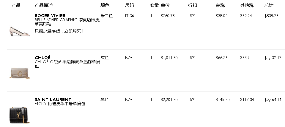This screenshot has width=285, height=127.
Task: Open the CHLOÉ brand link
Action: tap(42, 58)
